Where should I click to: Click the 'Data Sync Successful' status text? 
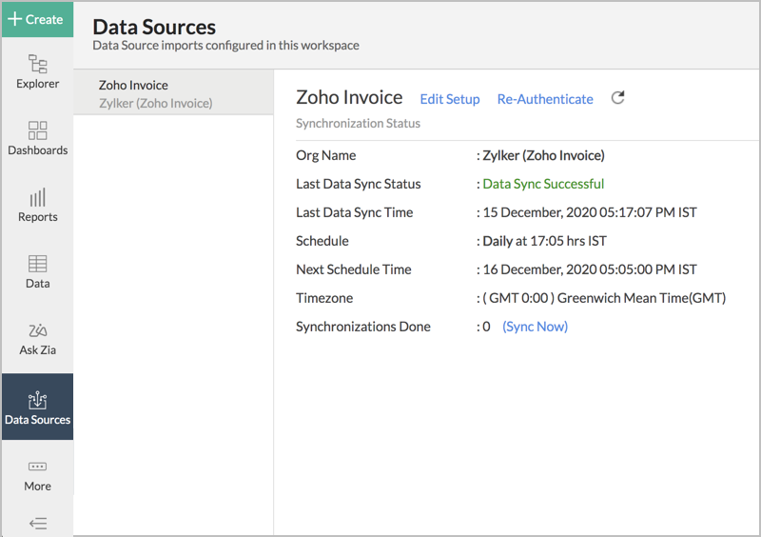543,184
